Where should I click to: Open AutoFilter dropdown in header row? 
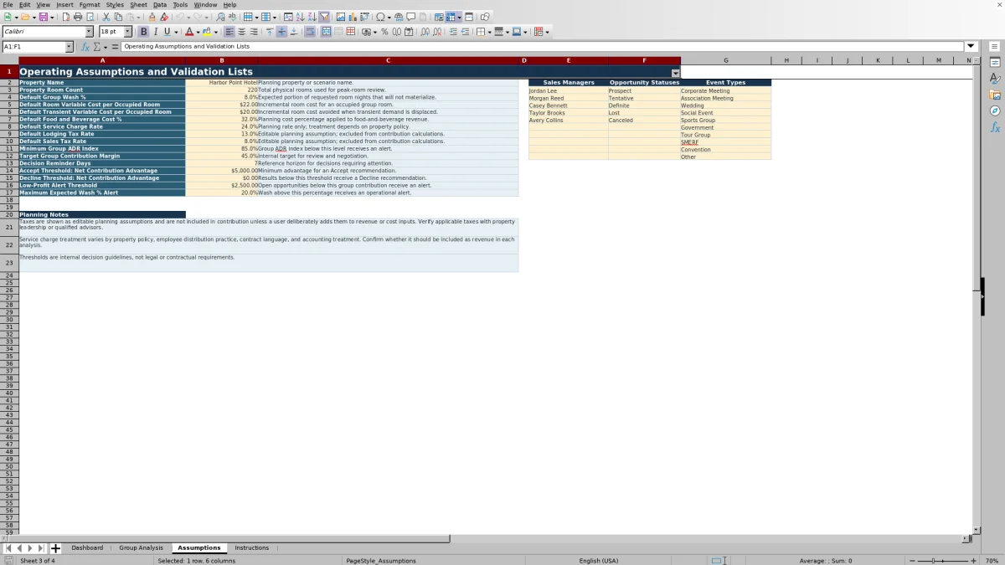point(676,74)
